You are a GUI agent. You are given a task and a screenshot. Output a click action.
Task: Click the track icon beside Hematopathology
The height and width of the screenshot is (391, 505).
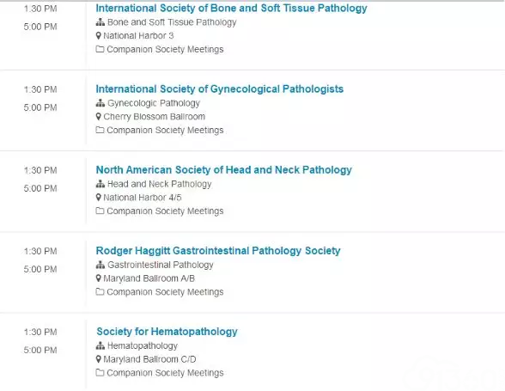click(100, 345)
